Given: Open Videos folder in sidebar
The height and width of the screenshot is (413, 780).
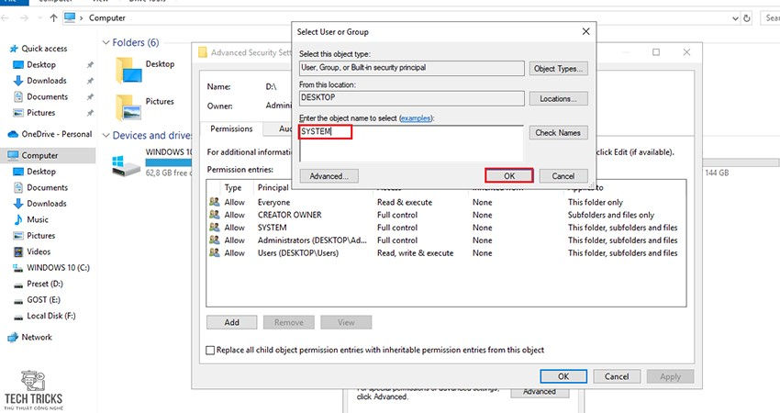Looking at the screenshot, I should (x=39, y=251).
